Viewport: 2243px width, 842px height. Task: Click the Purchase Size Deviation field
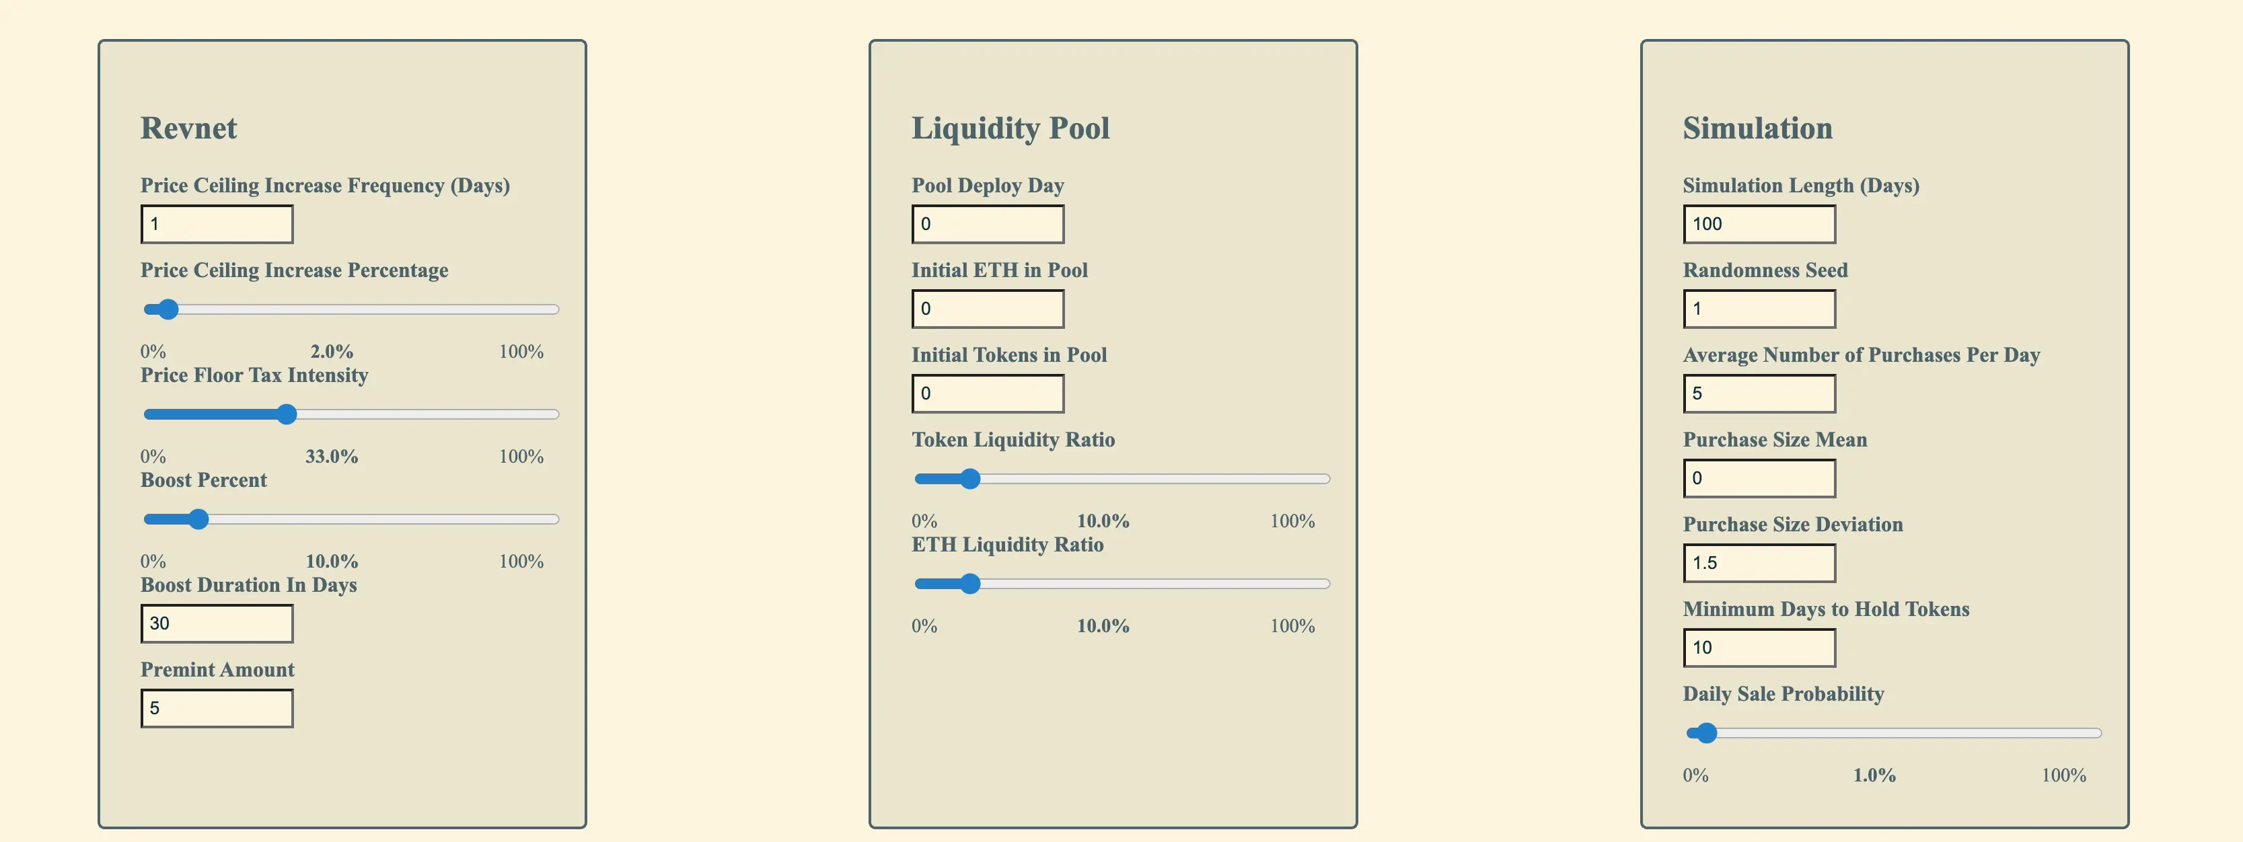pos(1759,562)
